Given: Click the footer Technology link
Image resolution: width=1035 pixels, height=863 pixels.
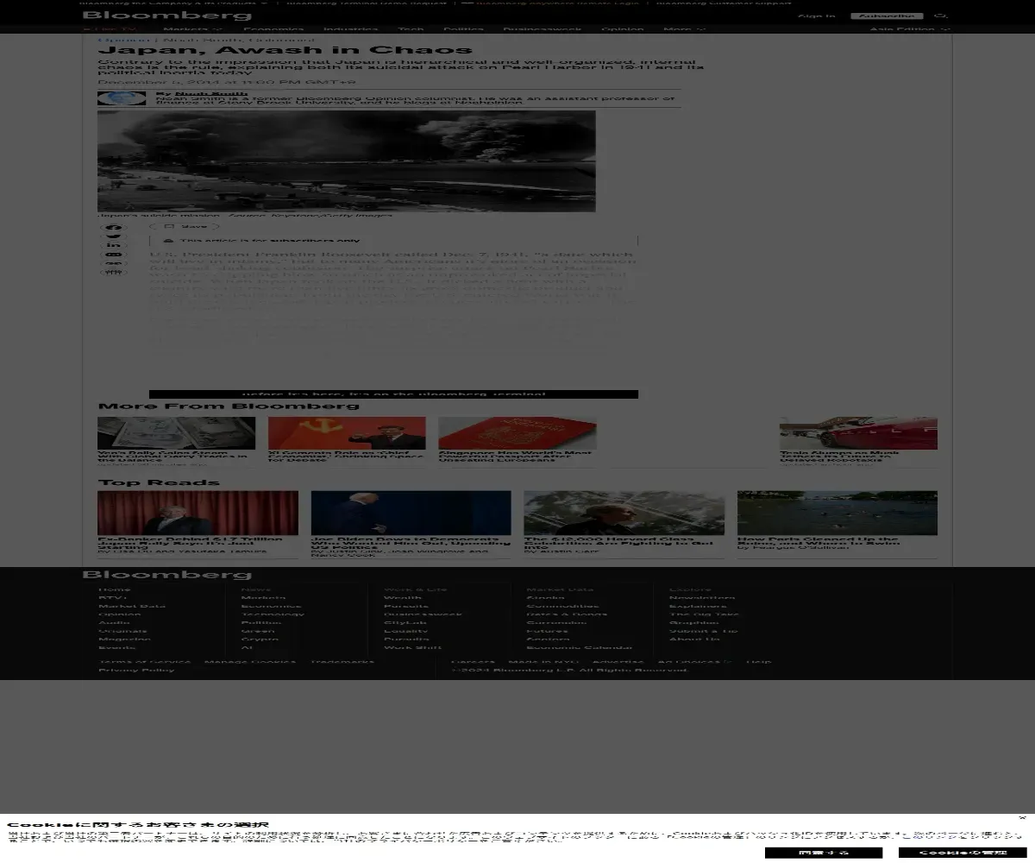Looking at the screenshot, I should click(272, 614).
